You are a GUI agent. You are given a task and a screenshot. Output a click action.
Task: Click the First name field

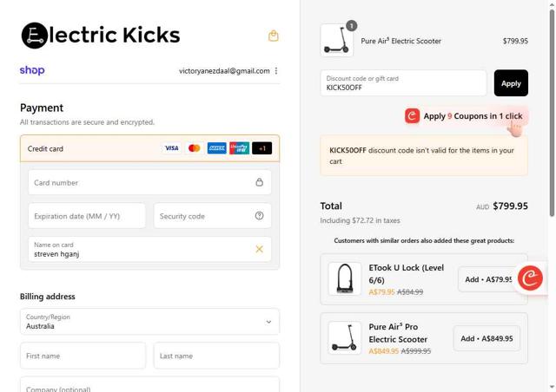[x=83, y=356]
